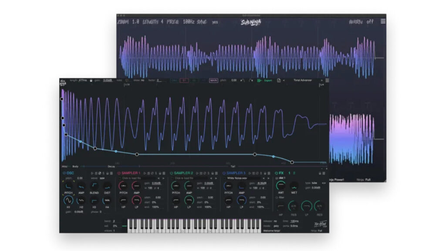Click the new preset file icon
446x251 pixels.
[x=278, y=81]
